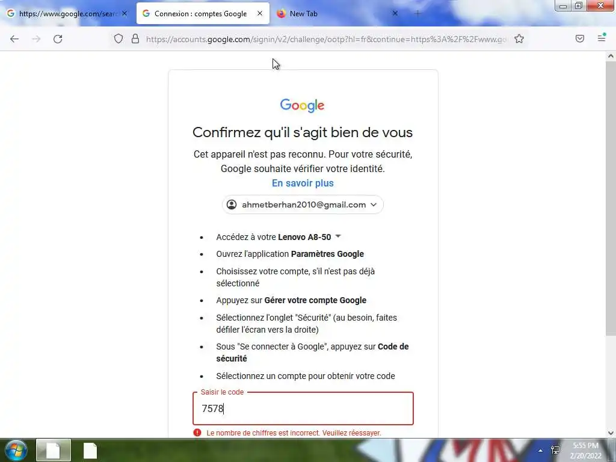616x462 pixels.
Task: Click the red error exclamation icon
Action: click(x=197, y=433)
